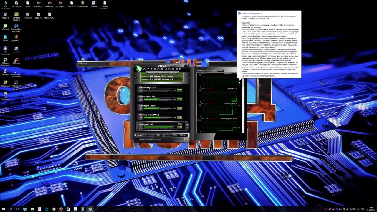Click the Detach button in monitoring window
This screenshot has height=212, width=377.
click(221, 70)
